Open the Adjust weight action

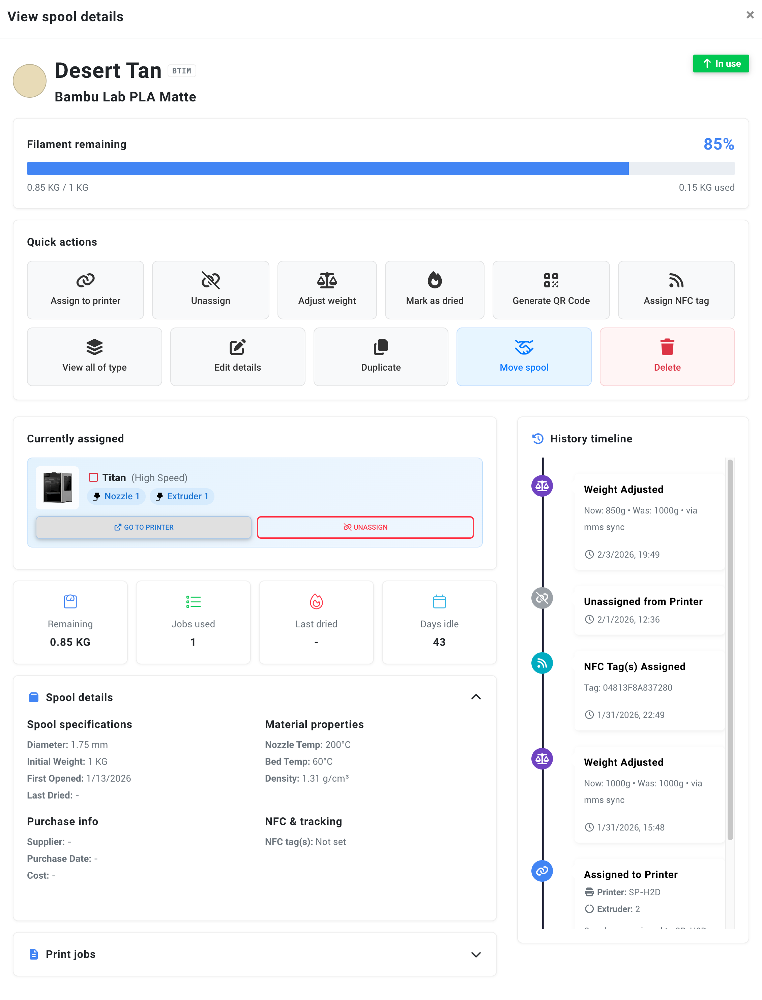click(327, 290)
